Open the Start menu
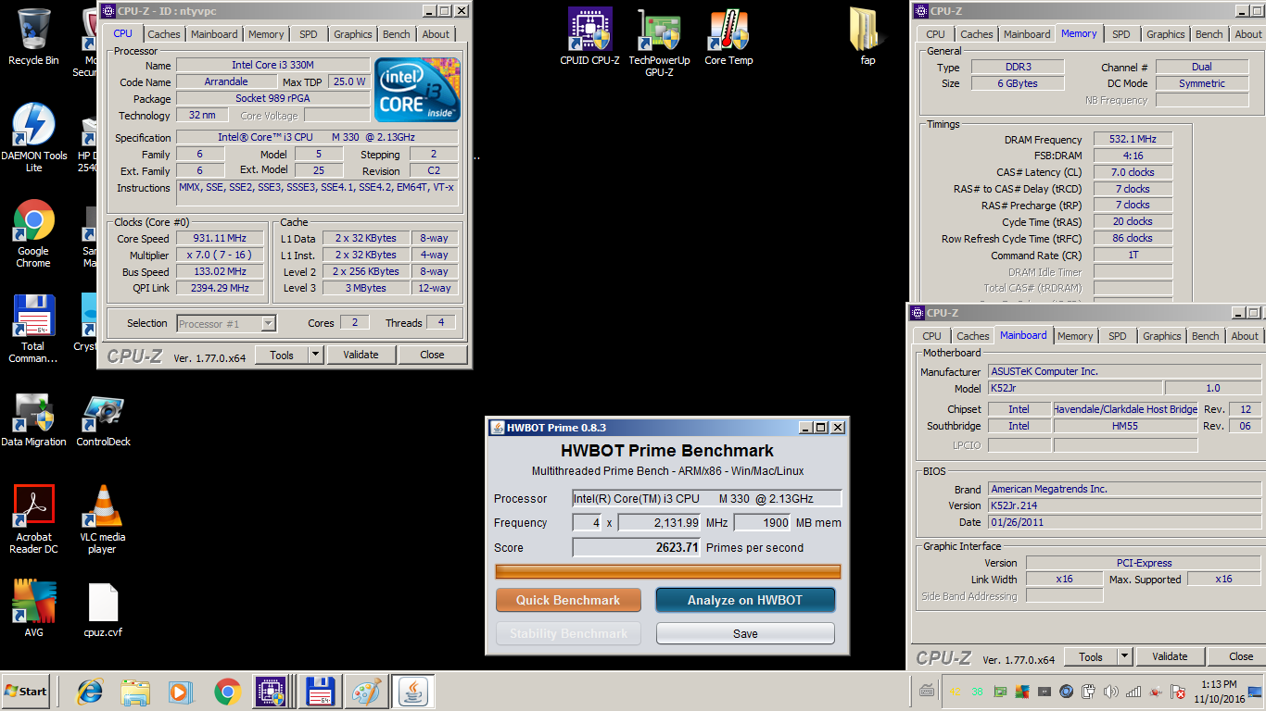Image resolution: width=1266 pixels, height=711 pixels. click(27, 692)
